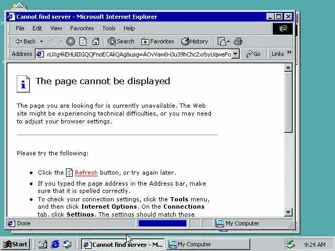Expand the Links bar chevron
Viewport: 335px width, 251px height.
[x=289, y=52]
